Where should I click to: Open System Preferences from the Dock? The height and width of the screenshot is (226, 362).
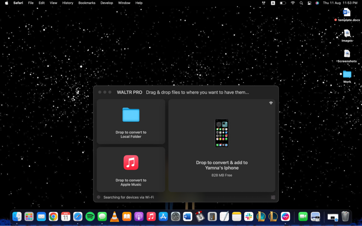tap(175, 216)
